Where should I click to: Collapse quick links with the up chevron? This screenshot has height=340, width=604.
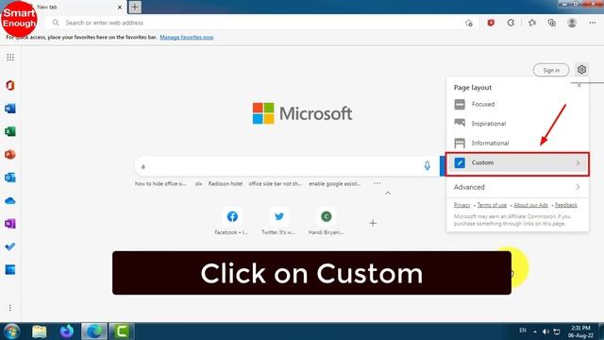388,193
